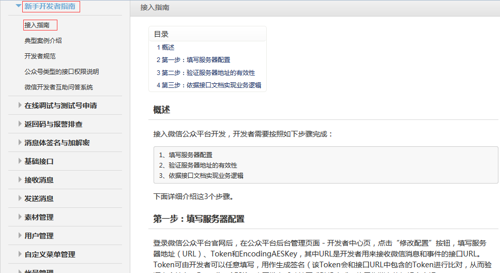Click the intro sentence 接入微信公众平台开发
The height and width of the screenshot is (273, 500).
(243, 134)
